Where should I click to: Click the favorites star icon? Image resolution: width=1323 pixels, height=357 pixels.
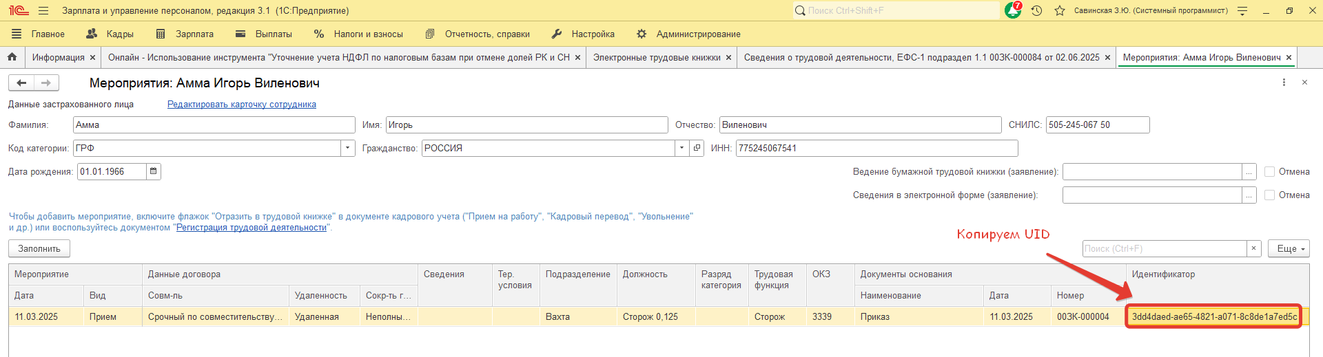pyautogui.click(x=1060, y=11)
